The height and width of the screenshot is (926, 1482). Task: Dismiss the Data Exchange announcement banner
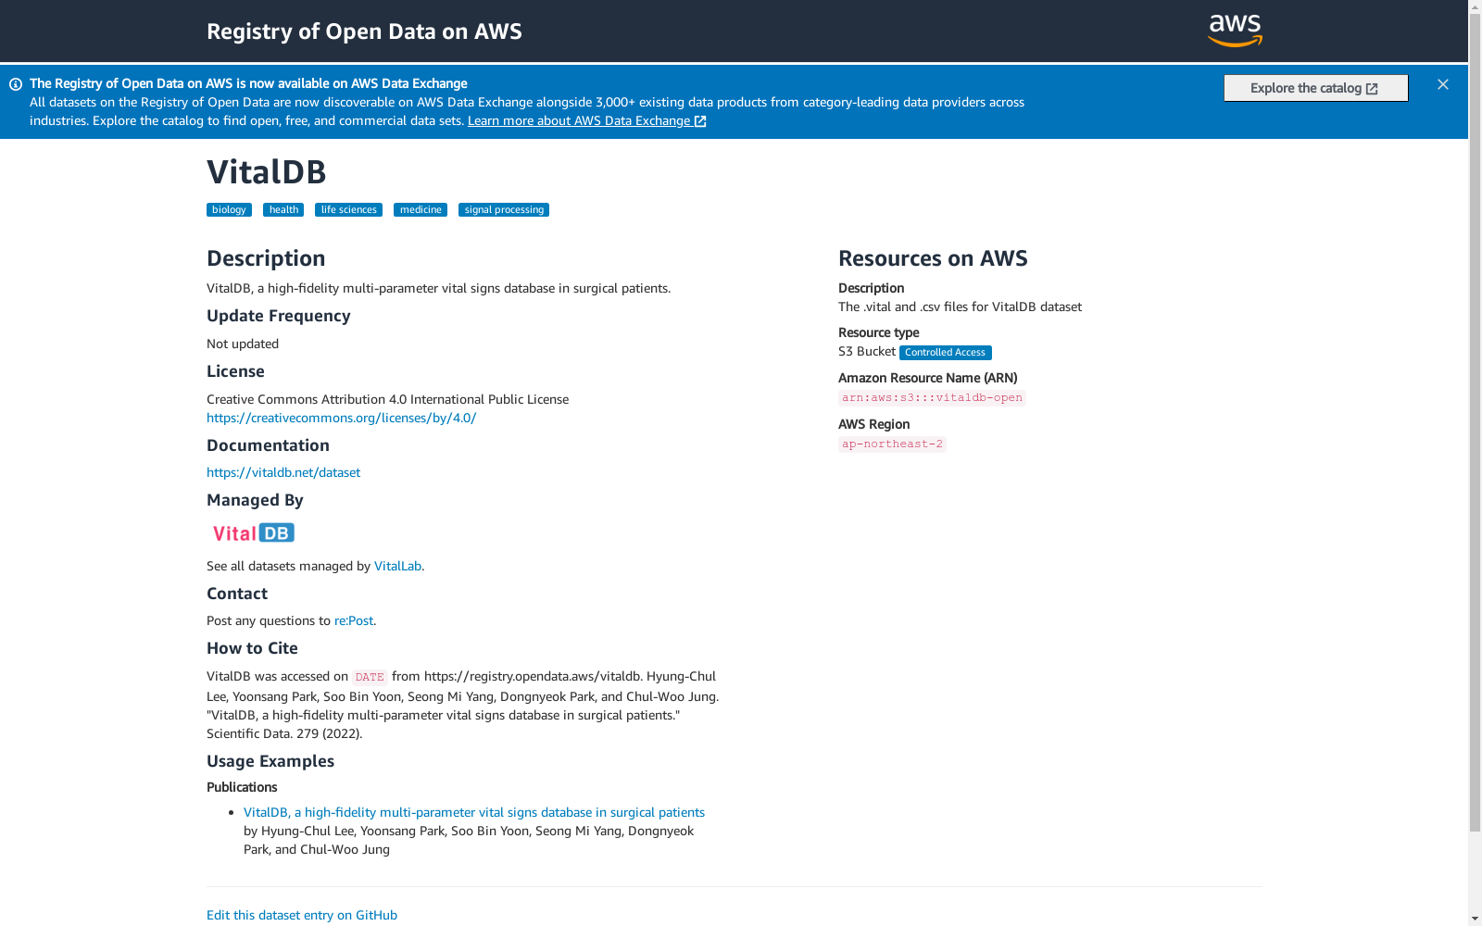1443,84
